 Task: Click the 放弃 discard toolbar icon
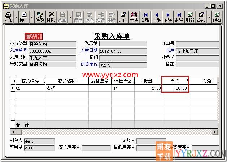click(90, 17)
